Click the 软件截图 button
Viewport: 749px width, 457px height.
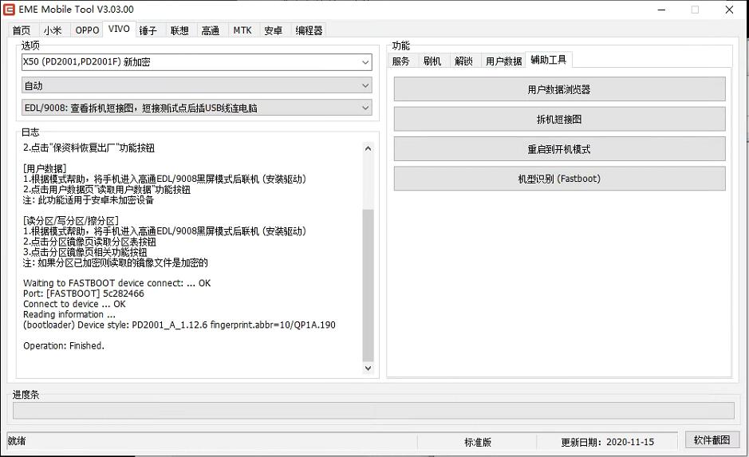click(712, 439)
